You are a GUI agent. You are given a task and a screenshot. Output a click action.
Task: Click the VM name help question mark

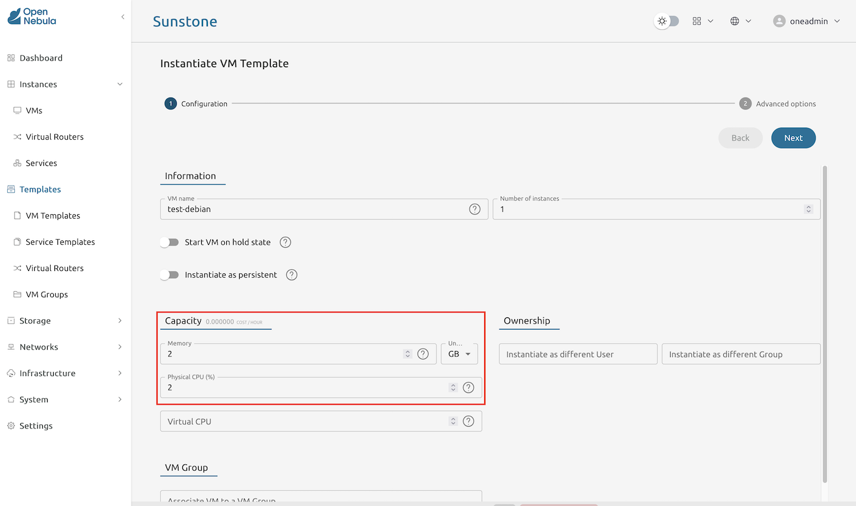point(475,209)
